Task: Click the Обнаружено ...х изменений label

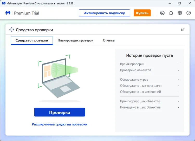Action: pyautogui.click(x=140, y=92)
